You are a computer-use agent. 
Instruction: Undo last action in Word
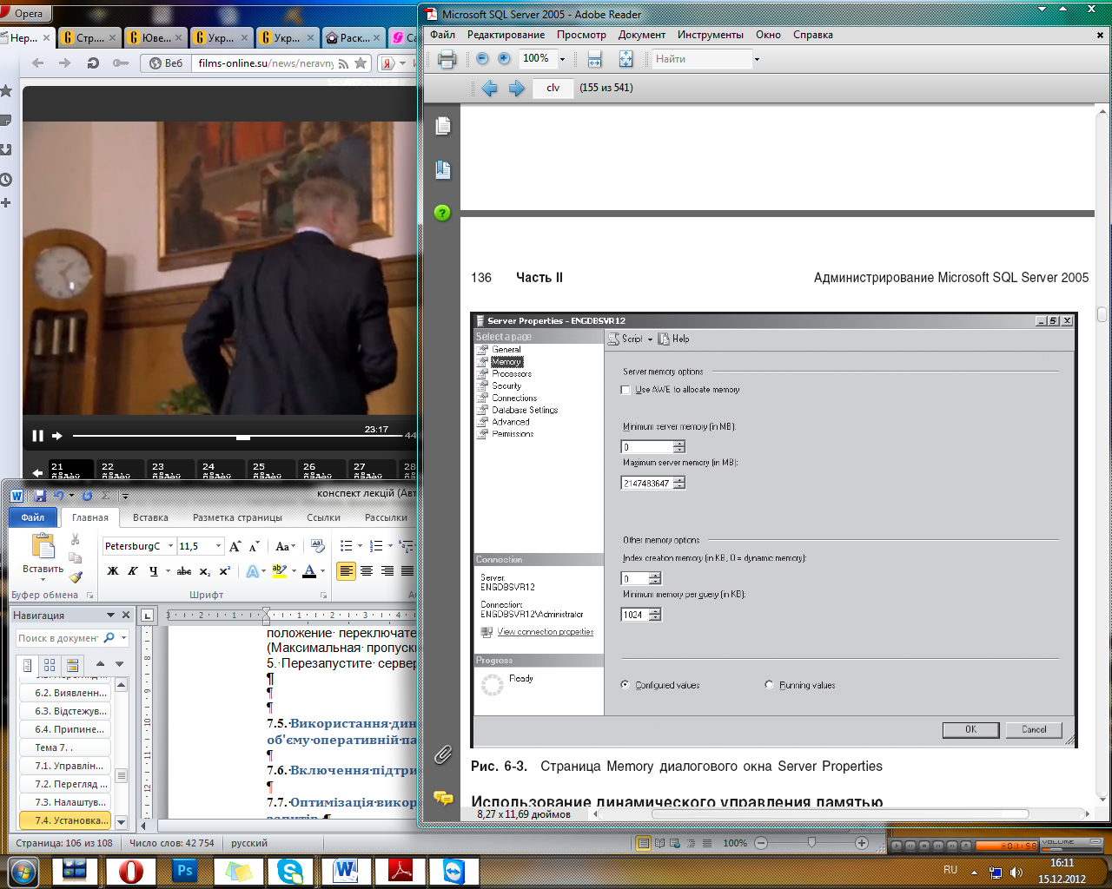click(58, 496)
